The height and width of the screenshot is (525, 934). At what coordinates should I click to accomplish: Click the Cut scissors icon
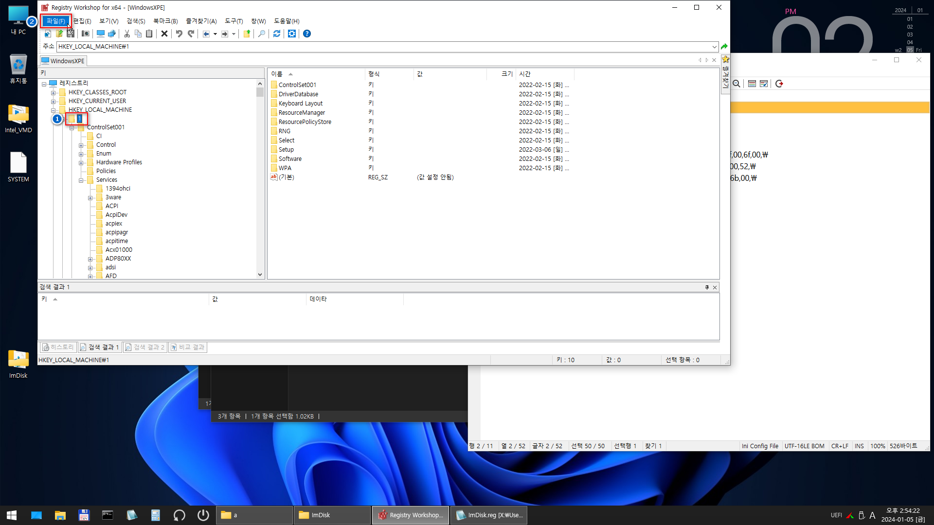tap(127, 34)
